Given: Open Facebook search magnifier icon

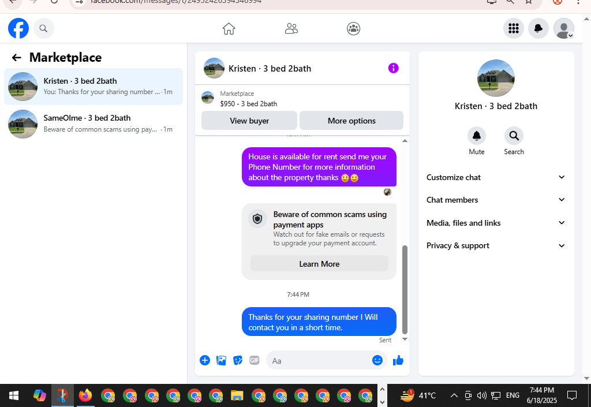Looking at the screenshot, I should pos(44,28).
